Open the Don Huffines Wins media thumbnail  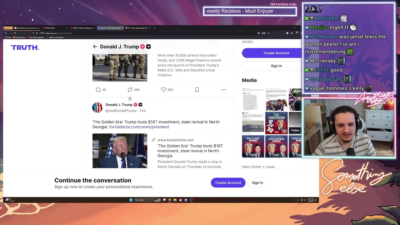pos(276,146)
